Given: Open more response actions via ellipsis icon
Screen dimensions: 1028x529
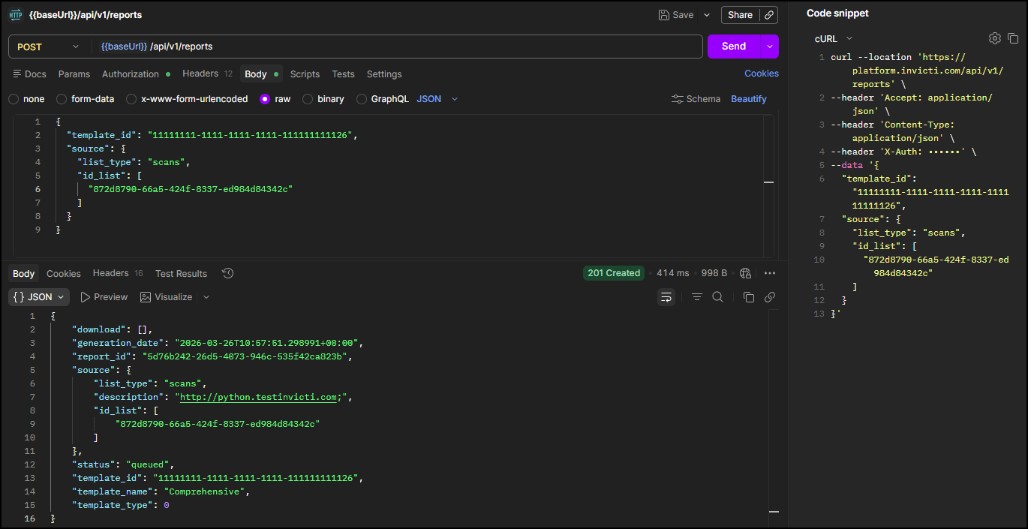Looking at the screenshot, I should [x=770, y=273].
